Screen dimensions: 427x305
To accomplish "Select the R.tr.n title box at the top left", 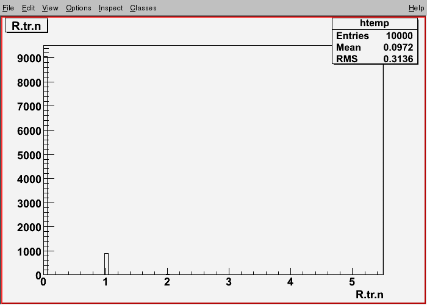I will coord(26,26).
